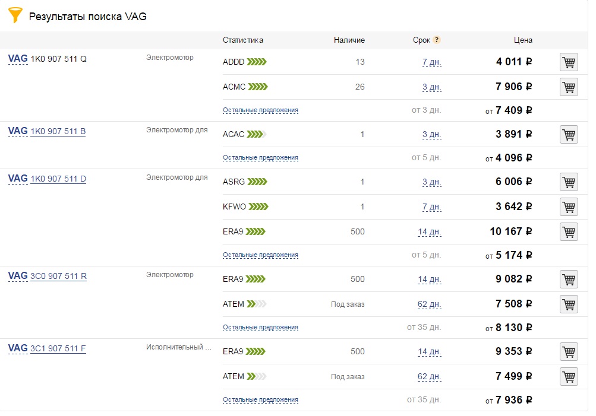Click the 3 642 ₽ price
Image resolution: width=596 pixels, height=416 pixels.
tap(514, 207)
